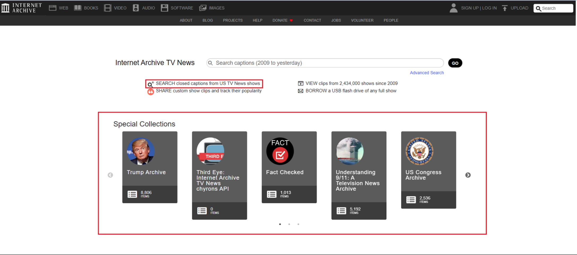577x255 pixels.
Task: Click the Internet Archive TV News heading
Action: [155, 63]
